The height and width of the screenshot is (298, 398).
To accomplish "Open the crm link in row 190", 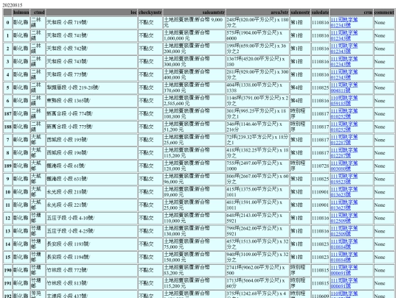I will (x=344, y=271).
